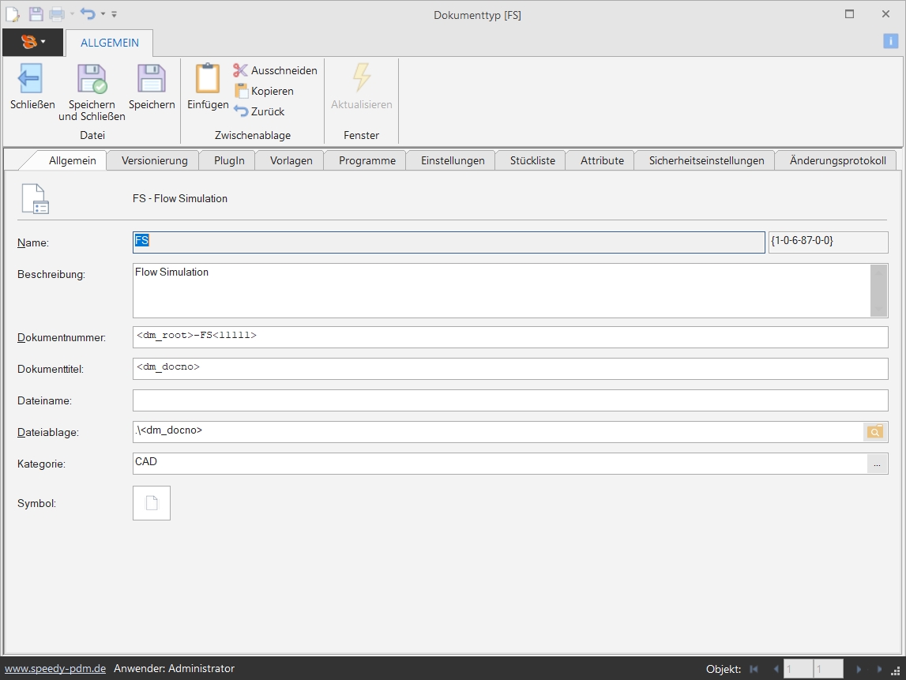Open the quick access toolbar customize dropdown

pyautogui.click(x=115, y=14)
